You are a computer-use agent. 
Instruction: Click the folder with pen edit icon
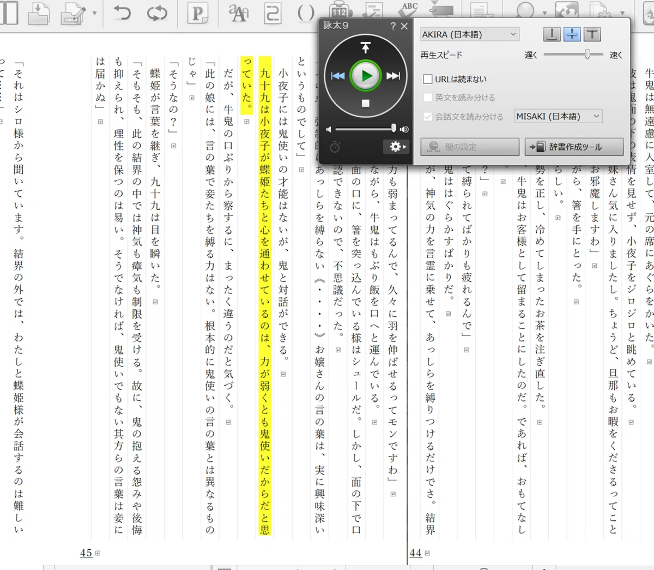coord(74,14)
